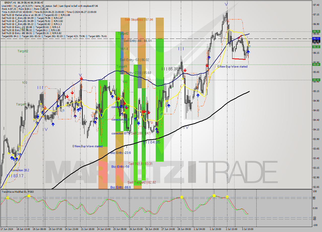This screenshot has width=322, height=232.
Task: Click the black 86.45 current price tag
Action: point(316,41)
